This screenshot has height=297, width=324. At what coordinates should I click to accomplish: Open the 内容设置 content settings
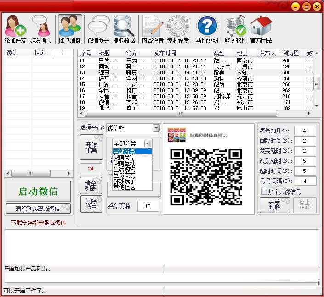pos(153,29)
